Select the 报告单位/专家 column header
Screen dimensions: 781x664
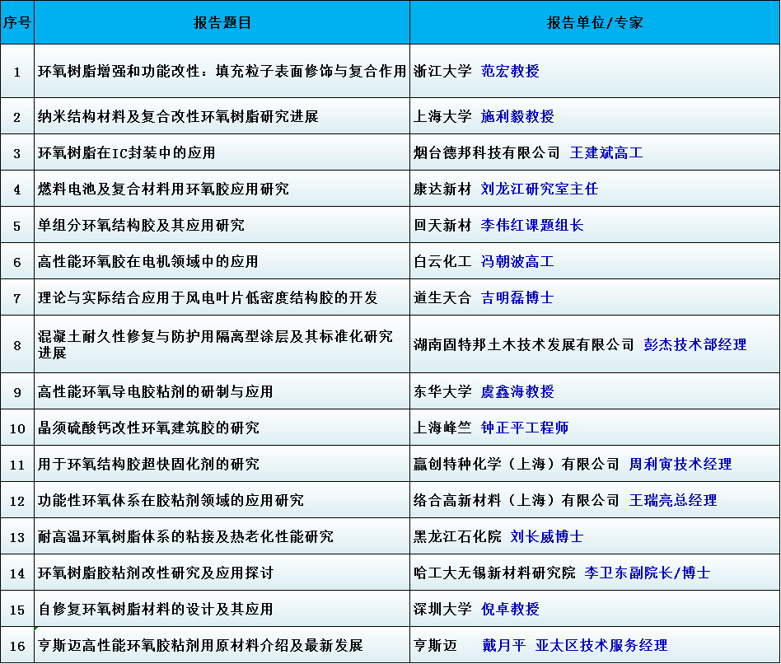pos(595,22)
